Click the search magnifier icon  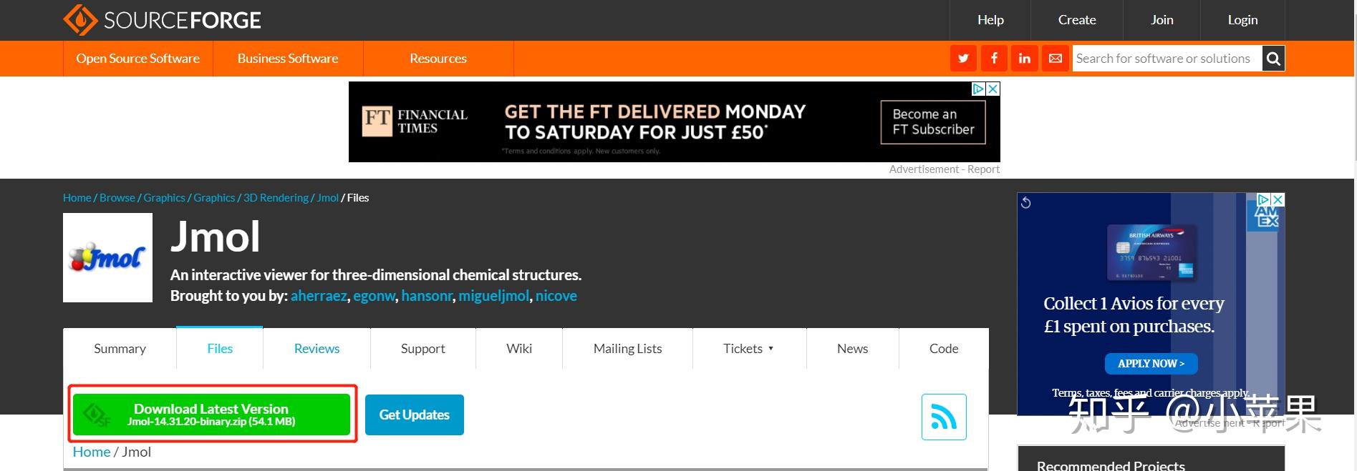tap(1273, 59)
